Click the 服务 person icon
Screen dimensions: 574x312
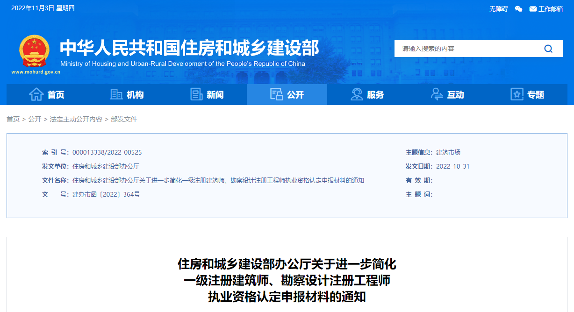point(357,94)
